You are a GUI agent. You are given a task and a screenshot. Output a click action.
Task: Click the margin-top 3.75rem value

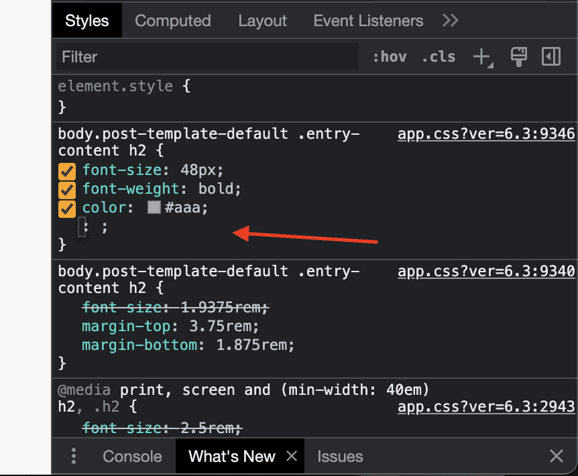[221, 326]
